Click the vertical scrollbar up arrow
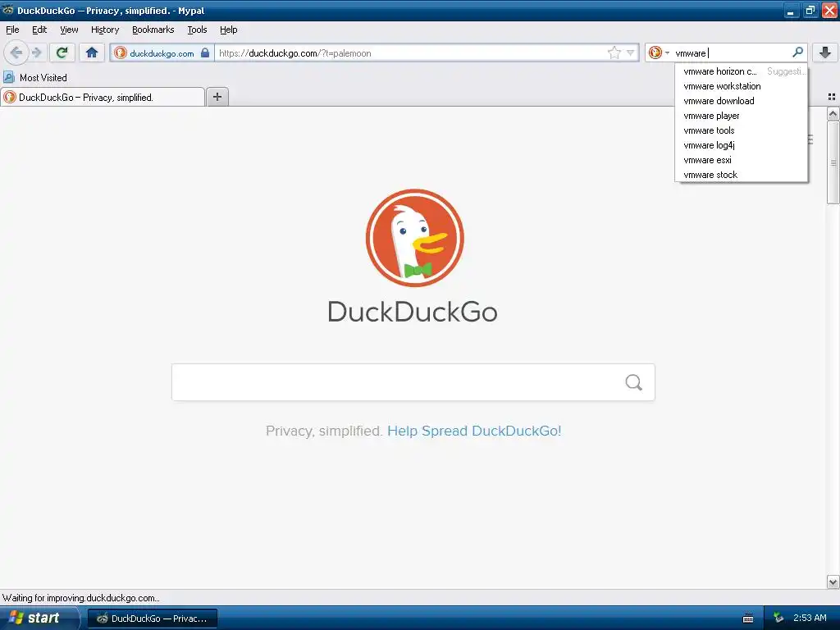This screenshot has width=840, height=630. (x=833, y=113)
